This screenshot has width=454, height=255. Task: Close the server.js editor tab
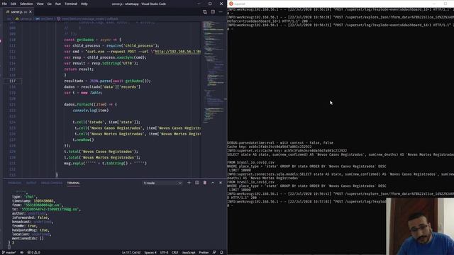tap(31, 12)
